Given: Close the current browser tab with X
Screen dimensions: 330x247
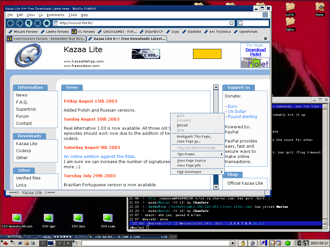Looking at the screenshot, I should (x=266, y=39).
